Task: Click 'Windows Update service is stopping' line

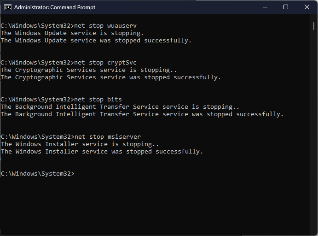Action: click(x=72, y=33)
